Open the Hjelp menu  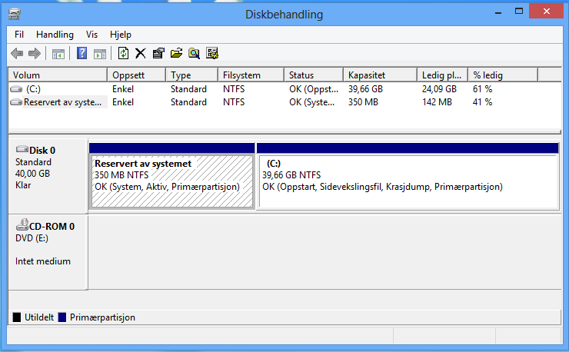[121, 35]
